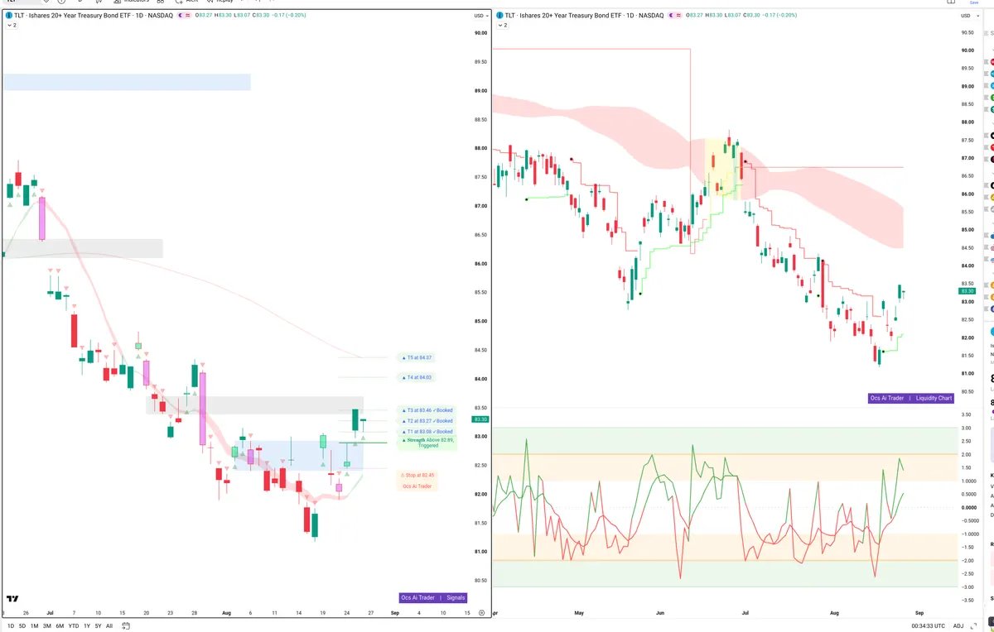Select the YTD time range

[75, 626]
